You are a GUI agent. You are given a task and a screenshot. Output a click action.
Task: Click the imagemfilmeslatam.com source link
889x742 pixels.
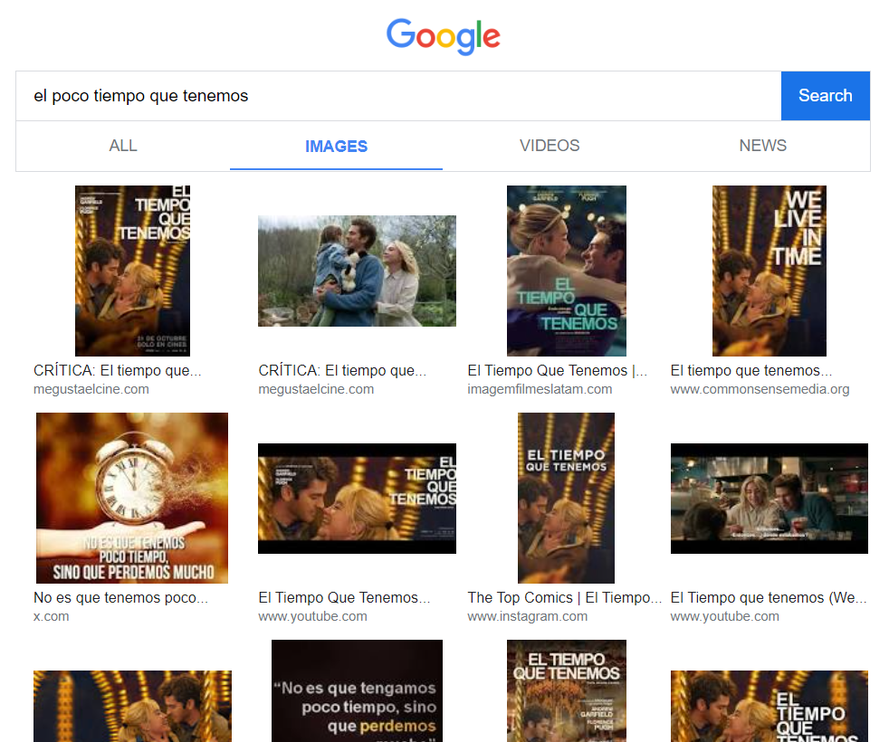tap(540, 389)
